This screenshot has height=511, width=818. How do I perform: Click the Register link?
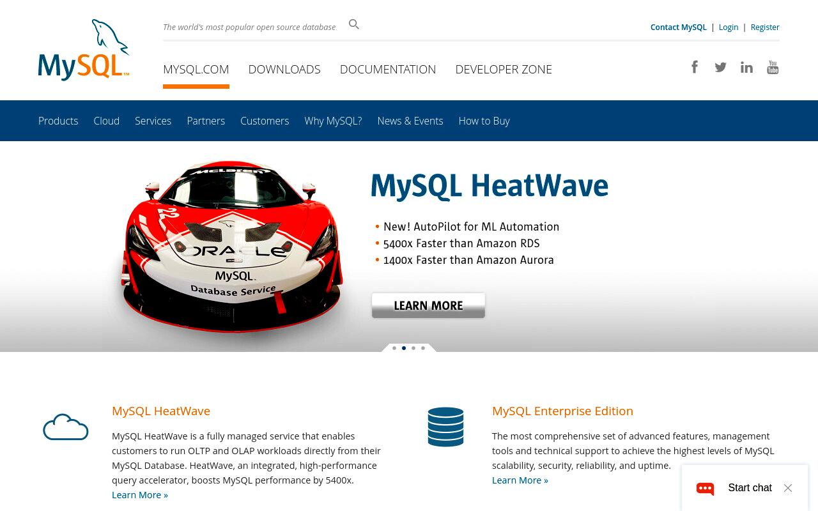click(765, 27)
